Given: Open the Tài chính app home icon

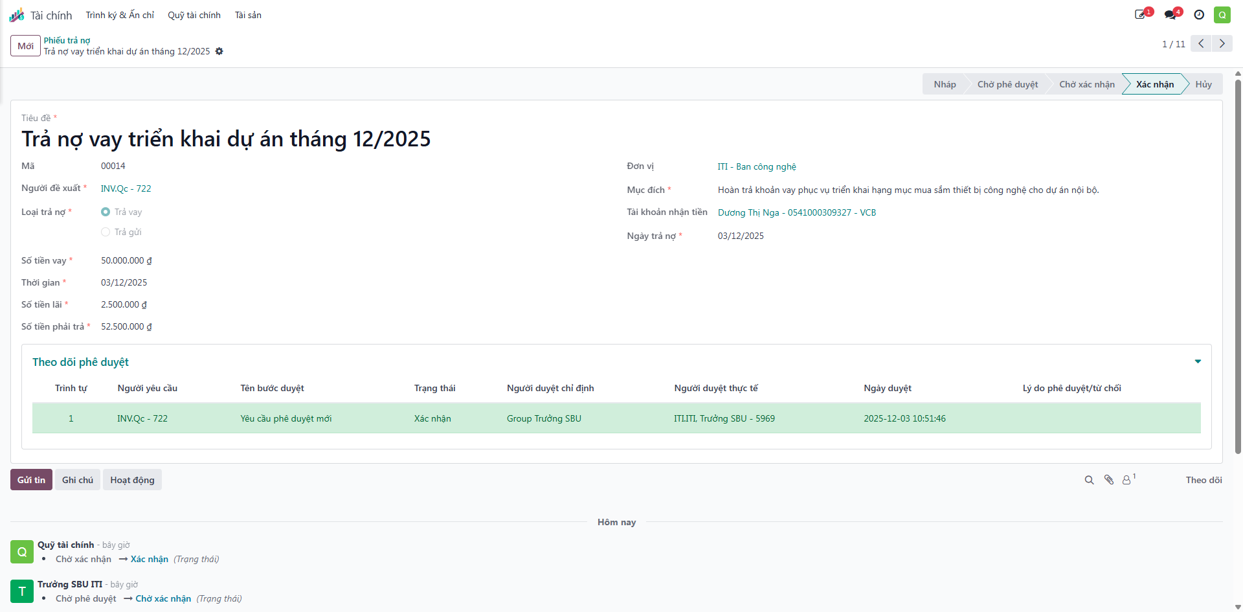Looking at the screenshot, I should (17, 15).
